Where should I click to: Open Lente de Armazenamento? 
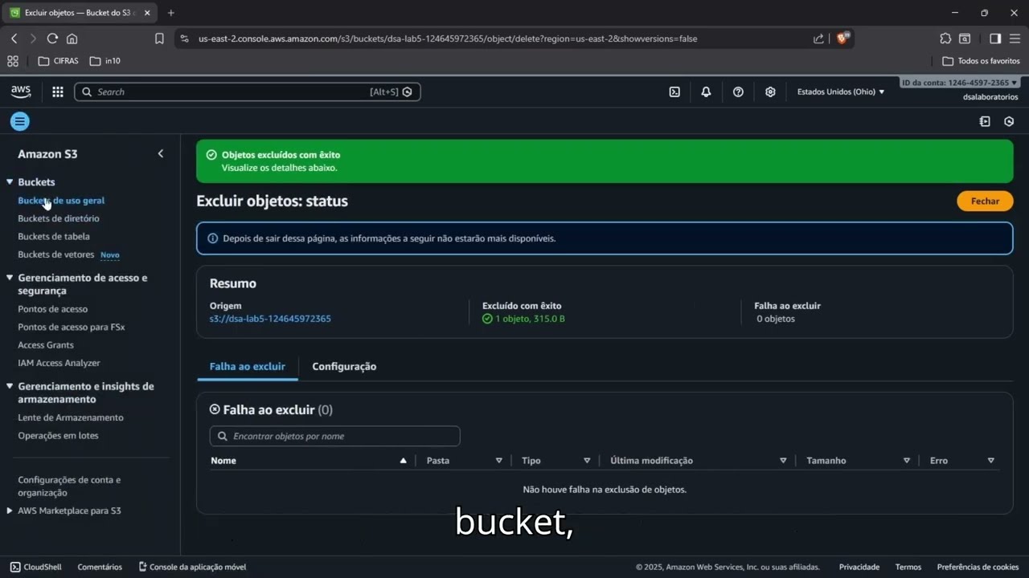click(71, 417)
